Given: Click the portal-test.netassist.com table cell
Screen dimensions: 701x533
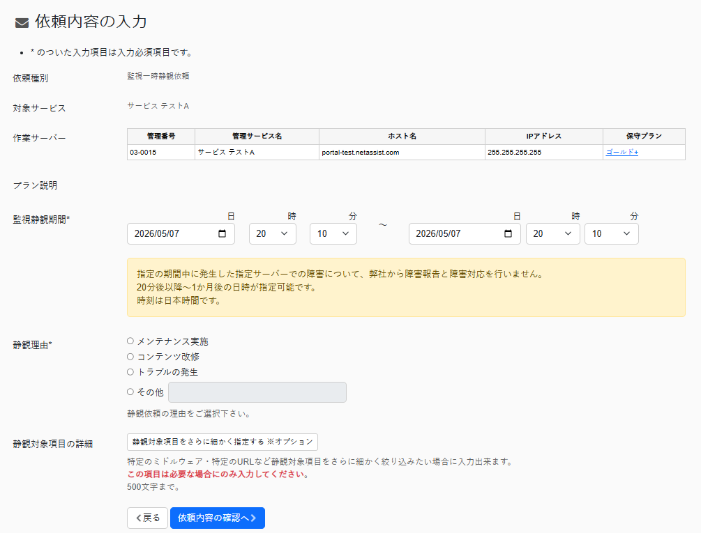Looking at the screenshot, I should tap(402, 152).
